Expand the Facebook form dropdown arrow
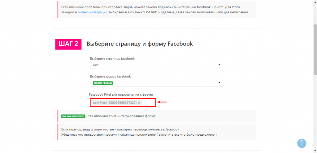317x153 pixels. pos(219,83)
